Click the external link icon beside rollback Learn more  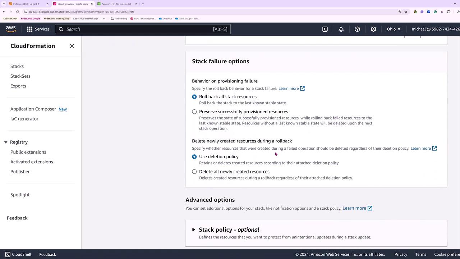coord(302,88)
